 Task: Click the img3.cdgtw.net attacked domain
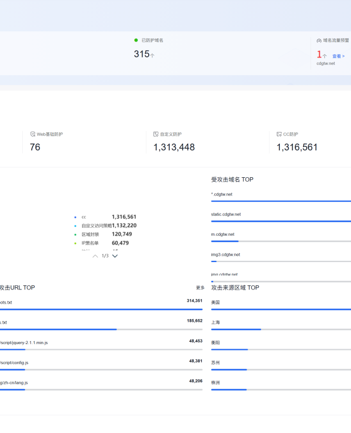coord(226,255)
